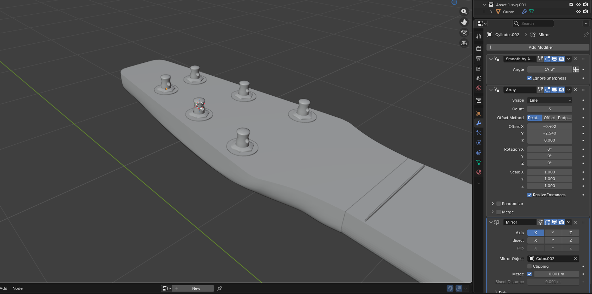Open the View Layer properties tab
Image resolution: width=592 pixels, height=294 pixels.
[479, 68]
